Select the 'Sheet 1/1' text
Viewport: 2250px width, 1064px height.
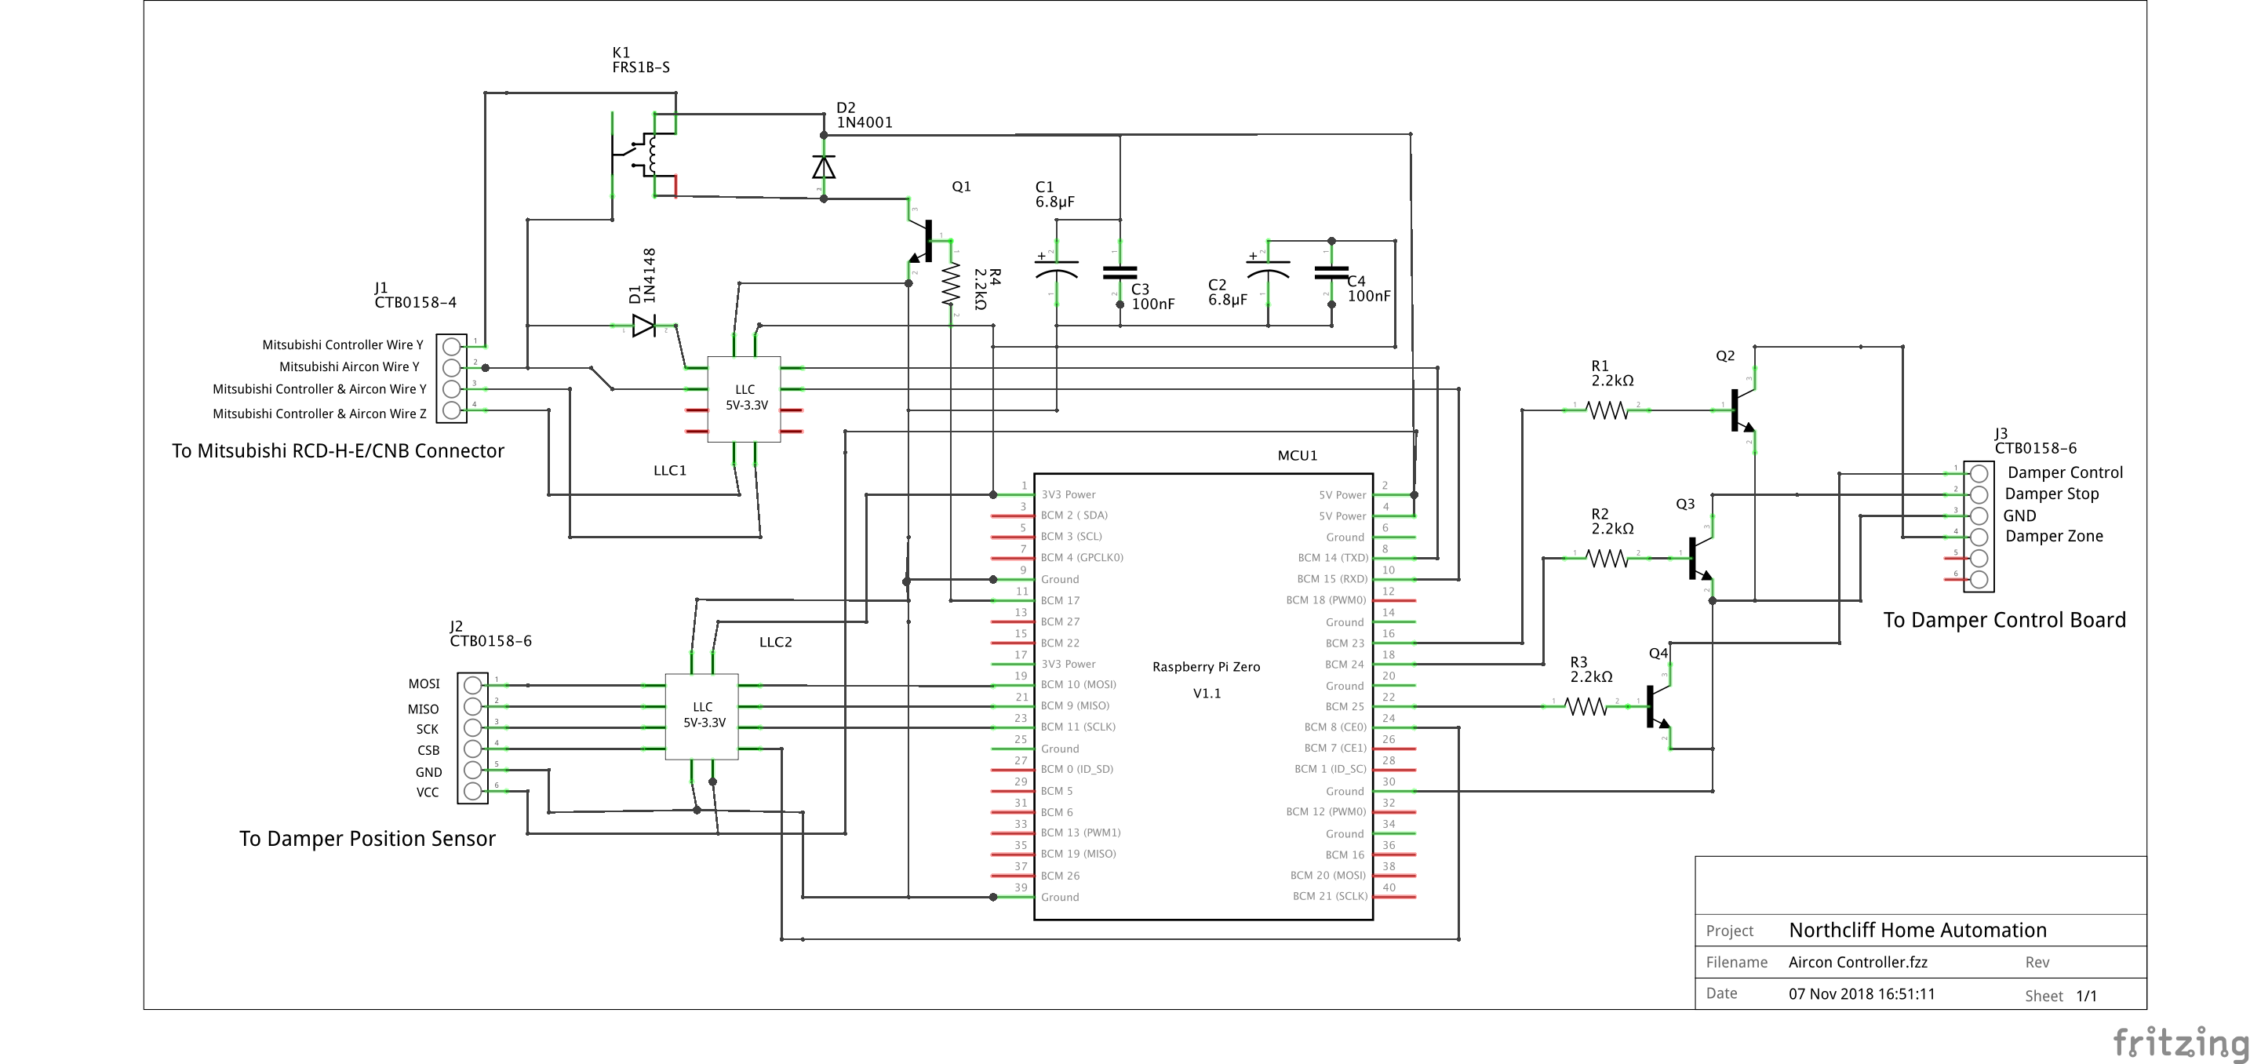point(2060,996)
